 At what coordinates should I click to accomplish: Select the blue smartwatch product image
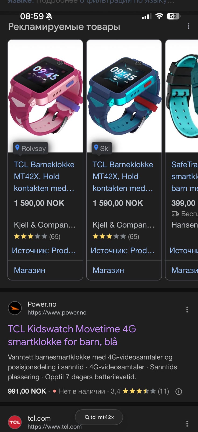pyautogui.click(x=124, y=96)
